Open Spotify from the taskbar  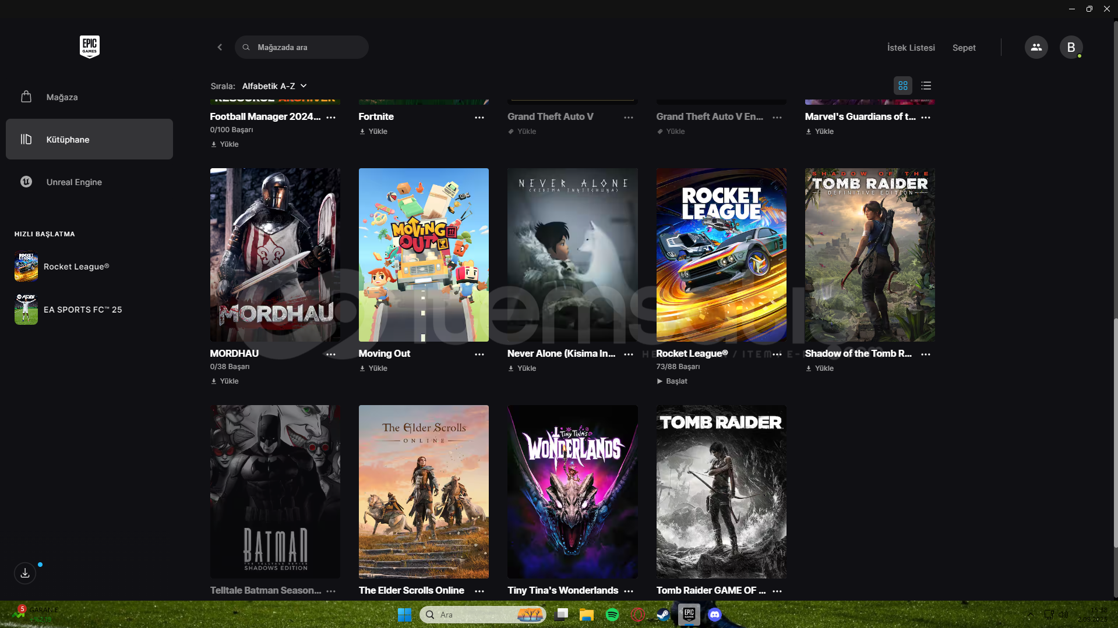pos(612,615)
